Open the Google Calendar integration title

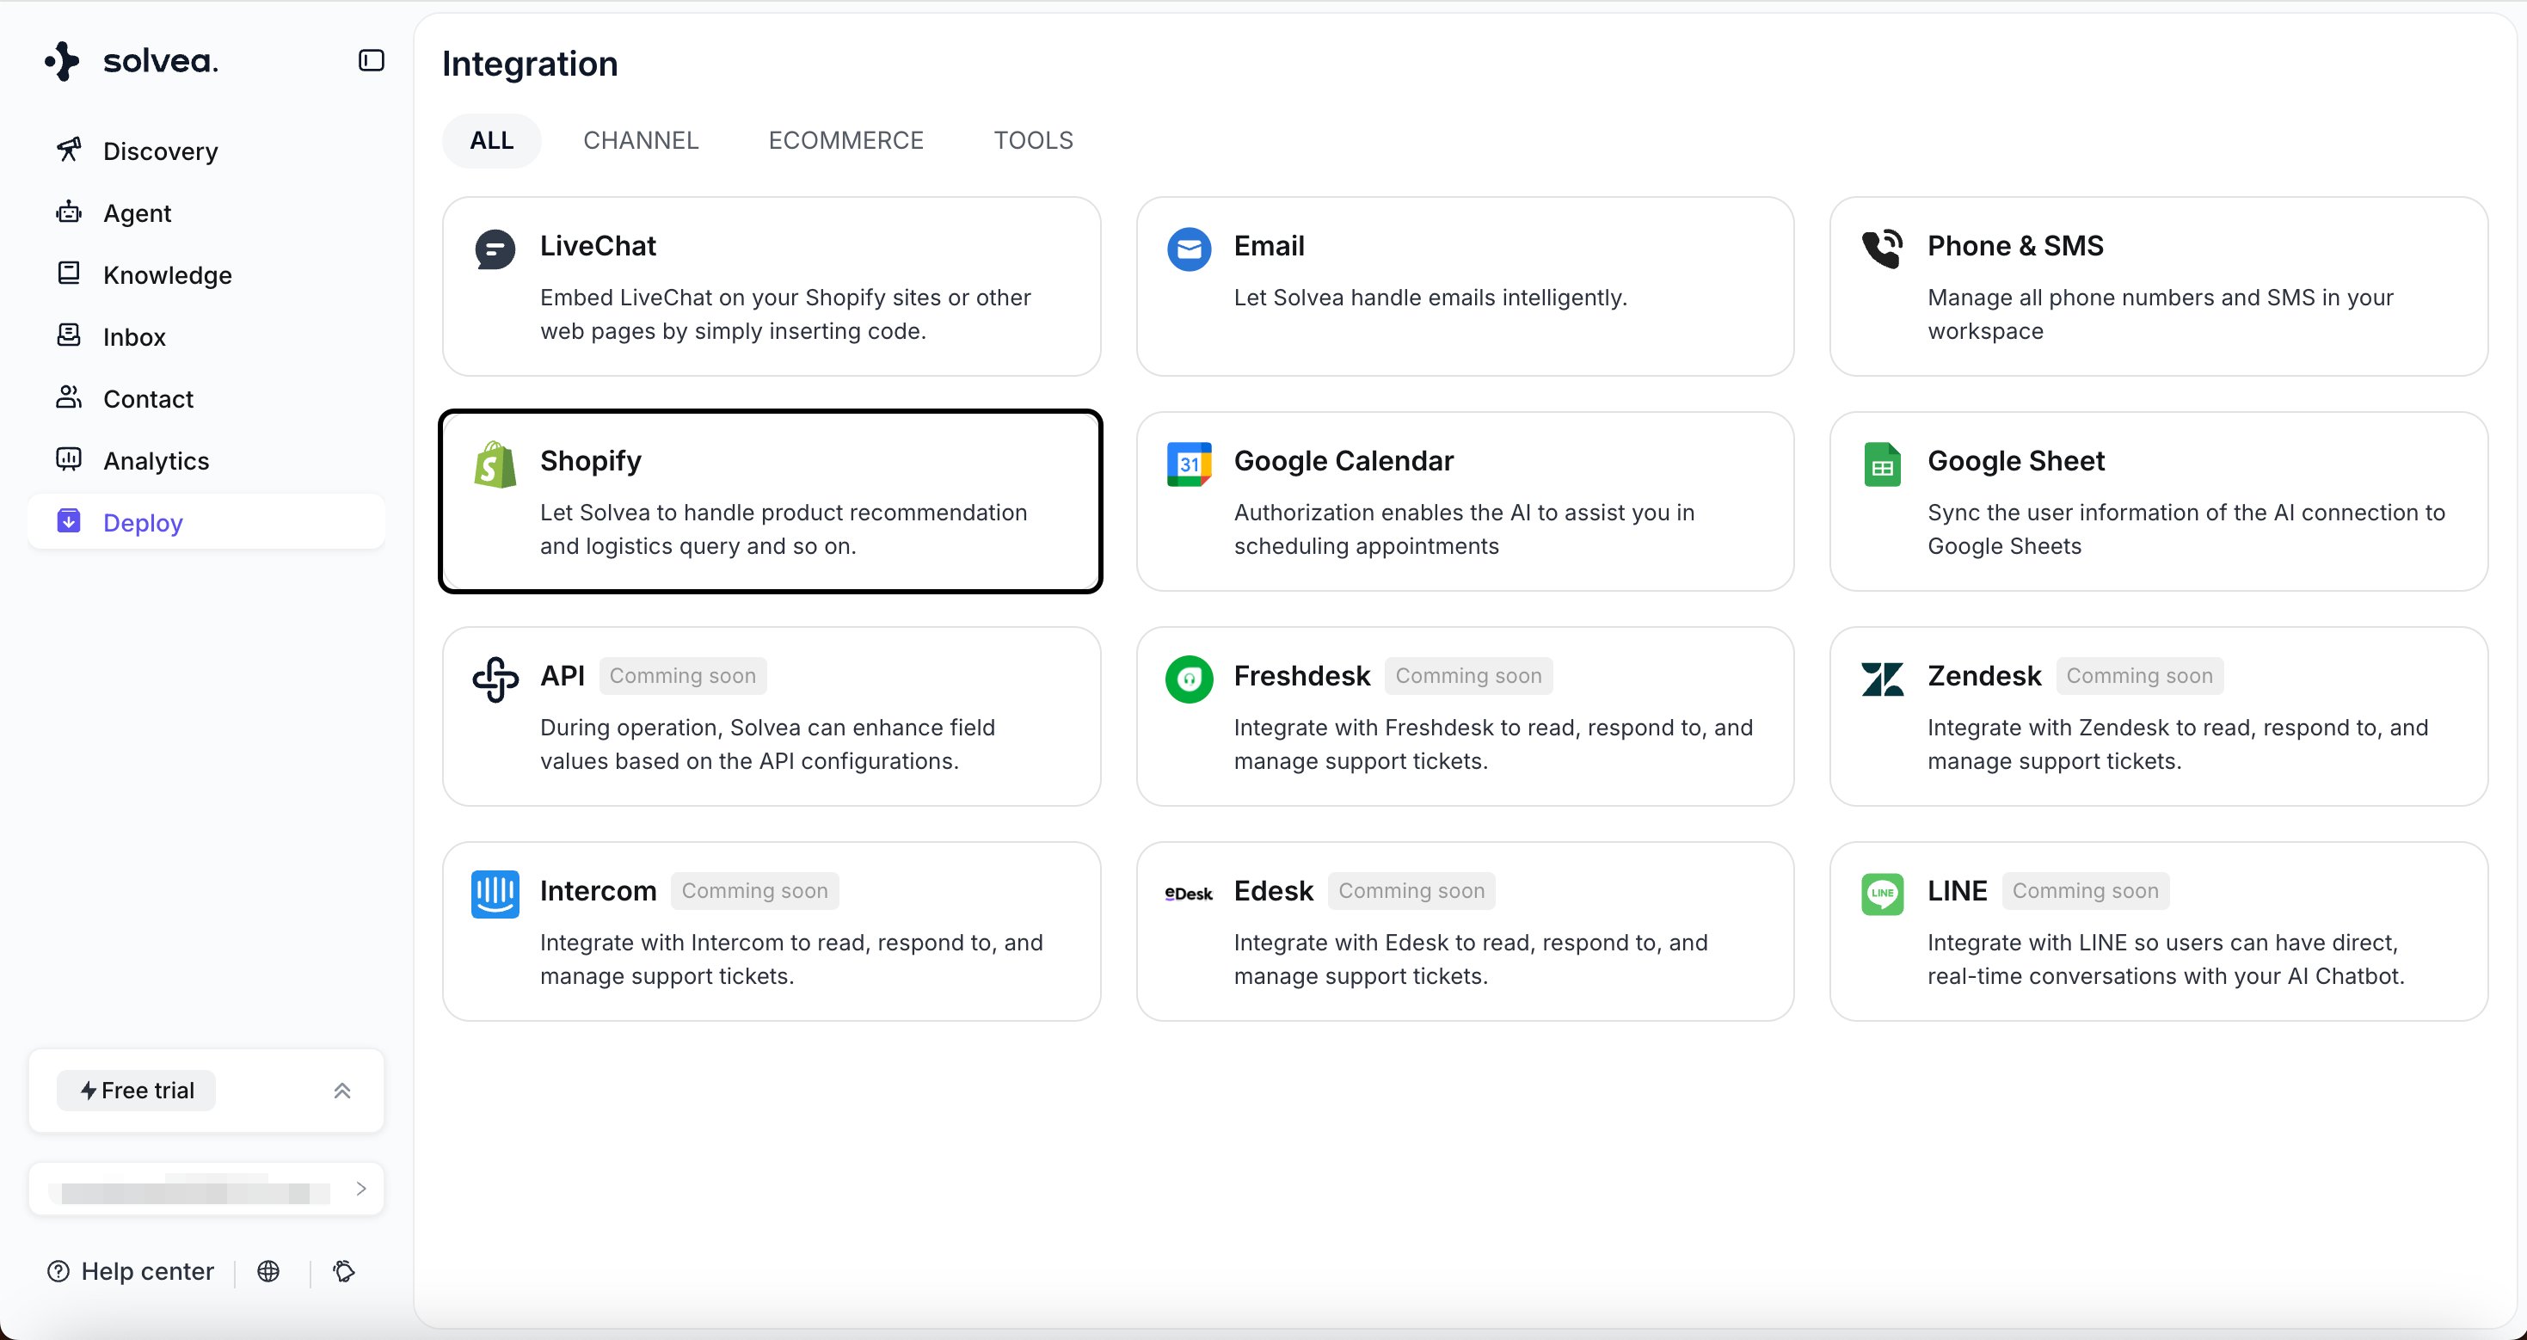(1343, 460)
